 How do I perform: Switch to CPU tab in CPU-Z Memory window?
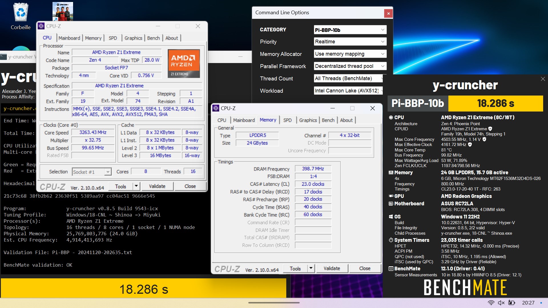click(x=222, y=120)
